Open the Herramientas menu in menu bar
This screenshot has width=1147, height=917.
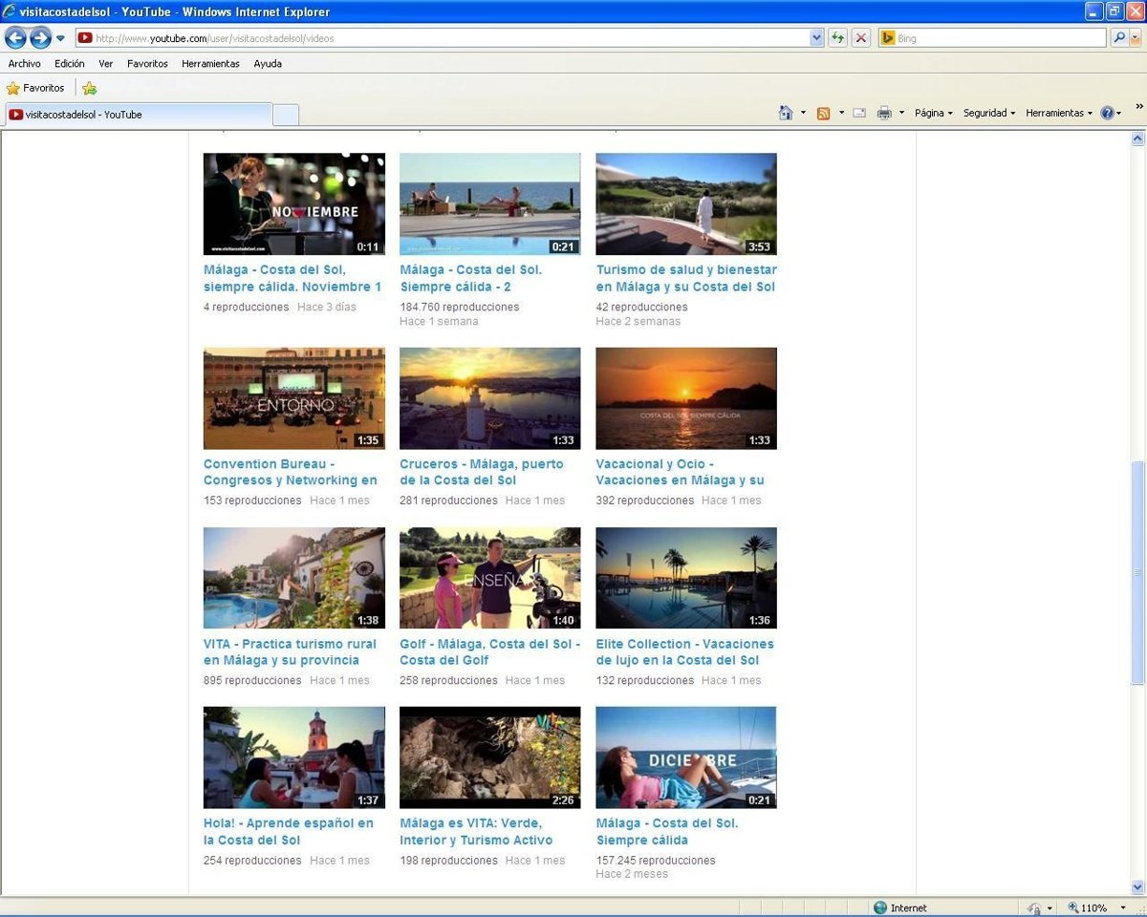[x=210, y=64]
